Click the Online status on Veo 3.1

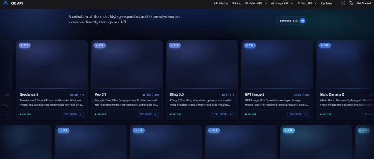click(x=101, y=114)
